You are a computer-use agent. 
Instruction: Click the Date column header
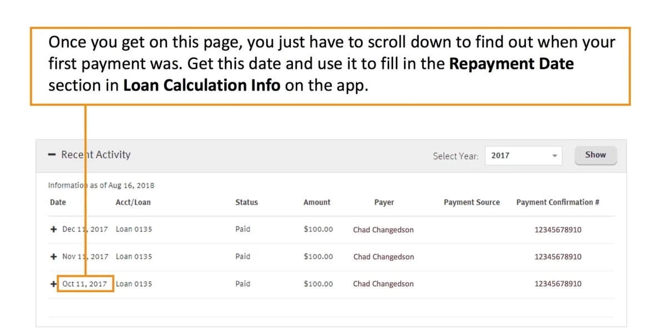58,202
